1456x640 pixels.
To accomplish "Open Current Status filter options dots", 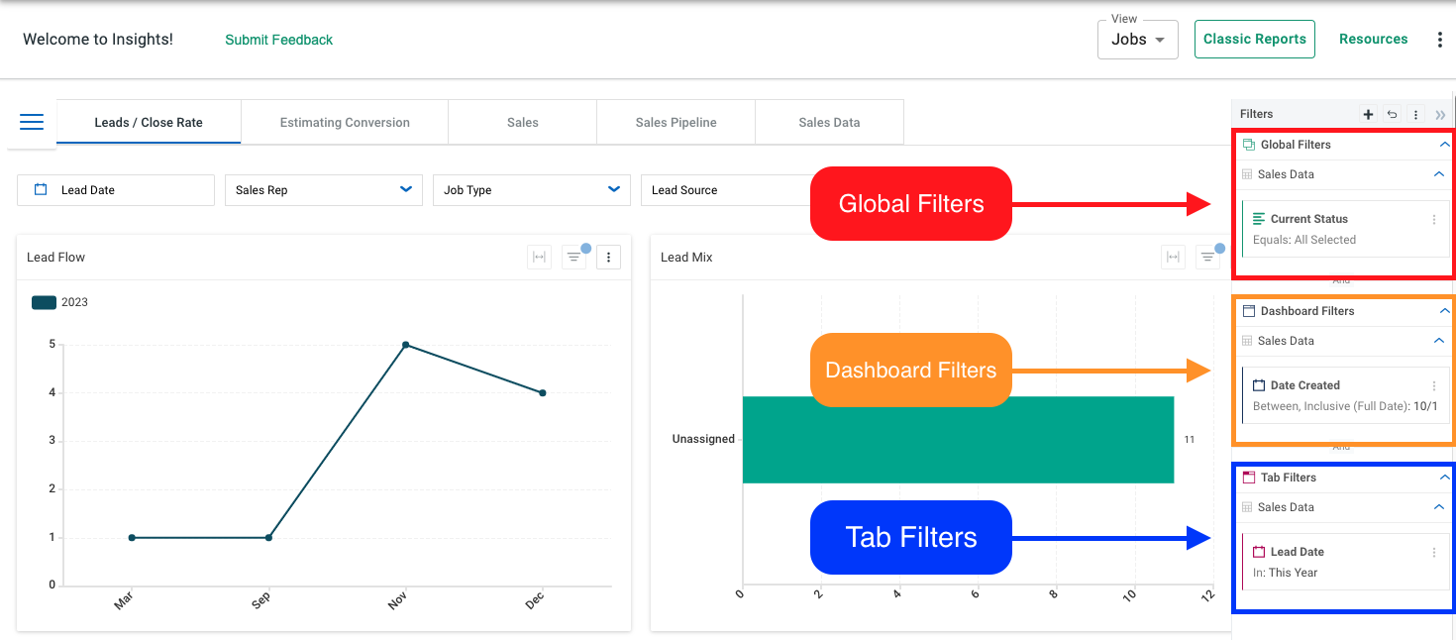I will tap(1433, 220).
